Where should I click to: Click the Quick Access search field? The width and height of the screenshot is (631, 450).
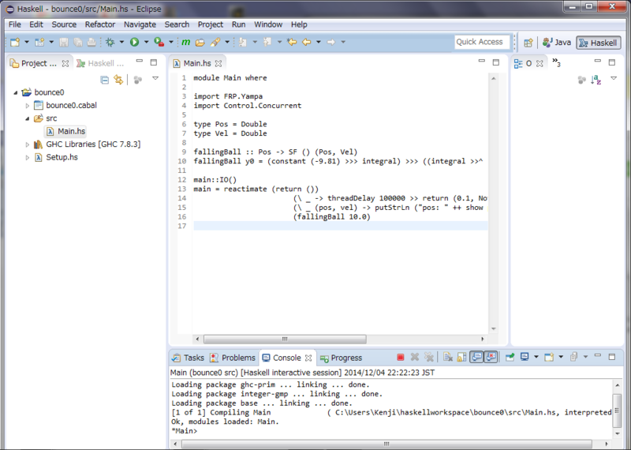(482, 42)
